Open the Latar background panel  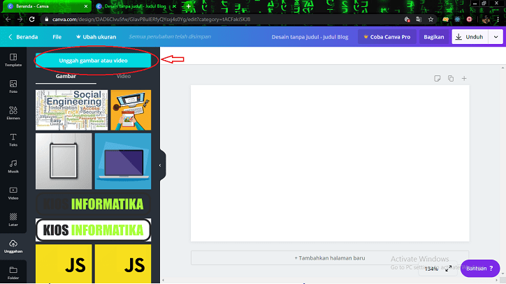[13, 220]
